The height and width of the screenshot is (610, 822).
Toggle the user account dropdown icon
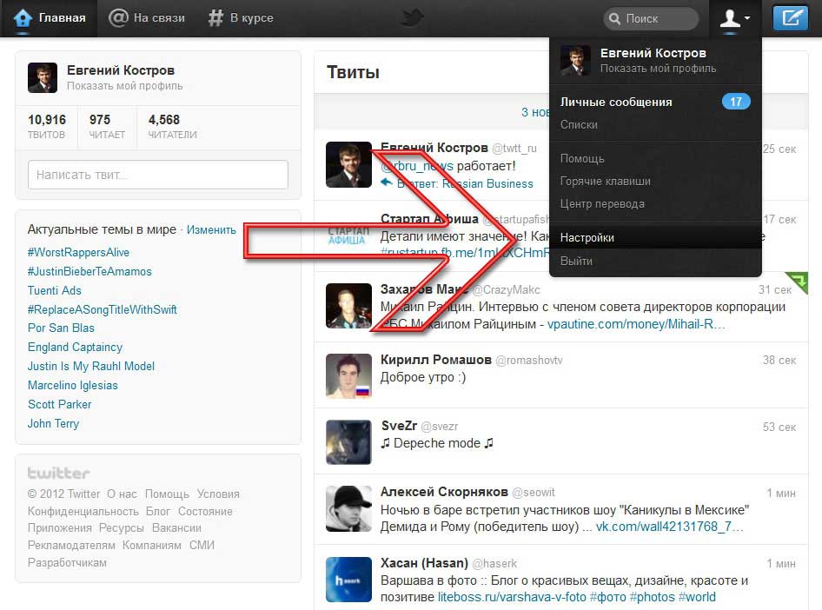pos(734,18)
